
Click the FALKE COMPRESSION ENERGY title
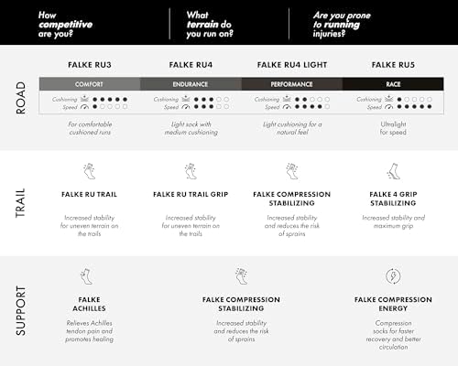click(393, 304)
